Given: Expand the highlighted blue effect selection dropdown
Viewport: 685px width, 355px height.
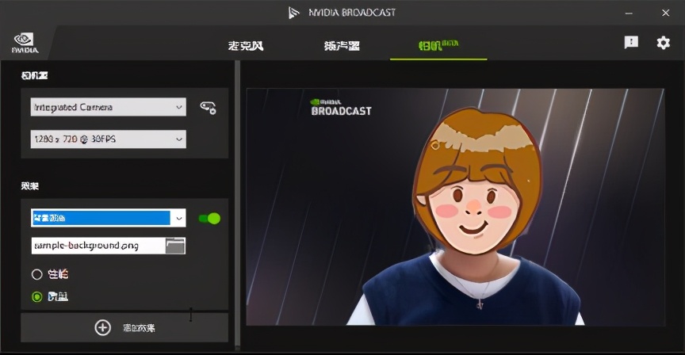Looking at the screenshot, I should [109, 218].
